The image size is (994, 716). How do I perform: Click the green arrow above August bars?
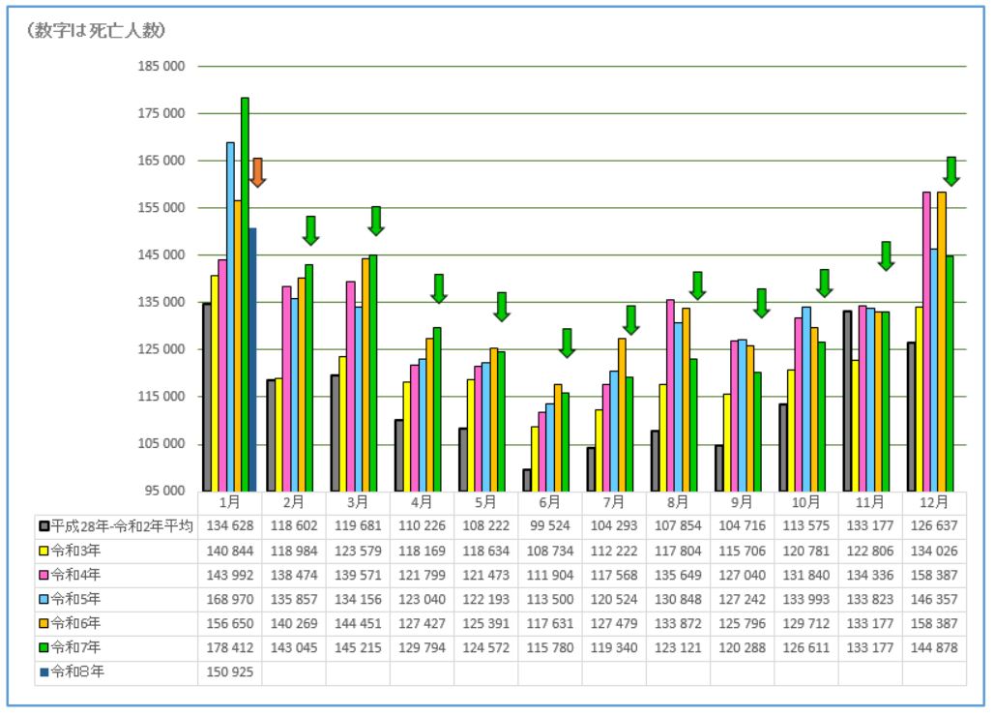pos(697,285)
